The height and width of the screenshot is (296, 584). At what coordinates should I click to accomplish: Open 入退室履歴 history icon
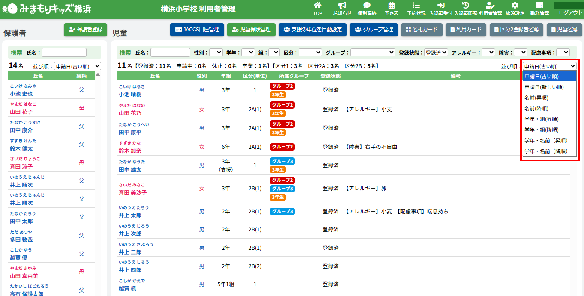coord(465,6)
